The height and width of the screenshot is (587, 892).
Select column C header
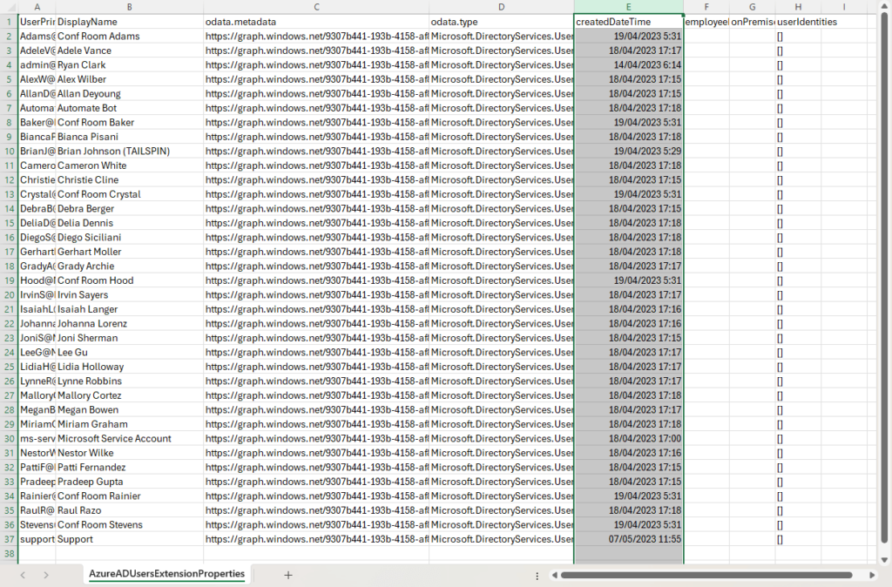(x=316, y=7)
